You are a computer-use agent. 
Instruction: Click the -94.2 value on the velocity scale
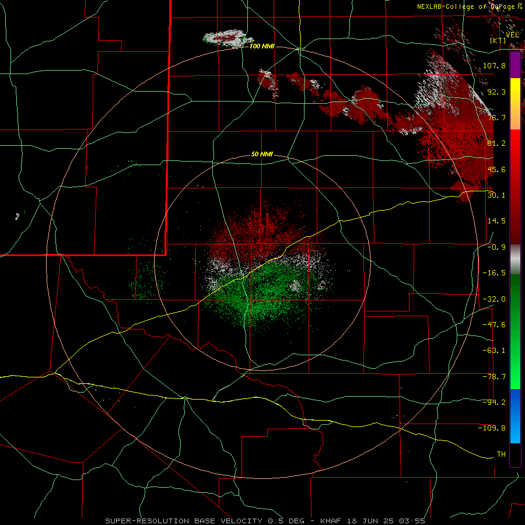pos(494,402)
